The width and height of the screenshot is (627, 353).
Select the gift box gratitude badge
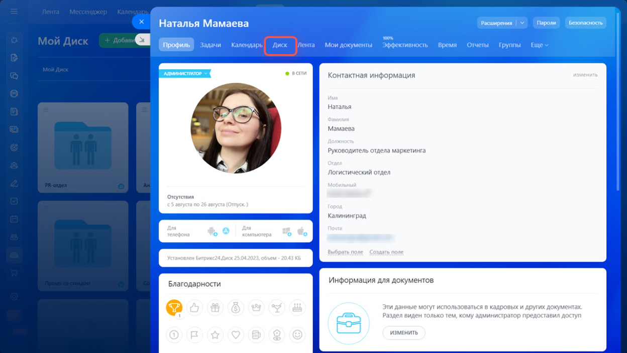[x=216, y=307]
